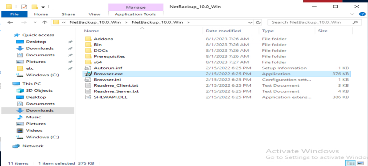Click New folder icon in quick access toolbar

pyautogui.click(x=34, y=7)
